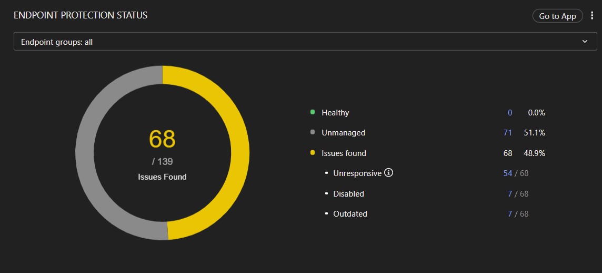The width and height of the screenshot is (602, 273).
Task: Click the yellow Issues found legend dot
Action: 313,153
